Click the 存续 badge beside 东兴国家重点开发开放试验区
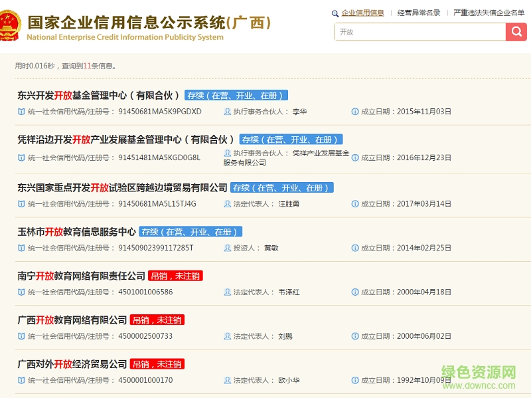 click(x=281, y=187)
